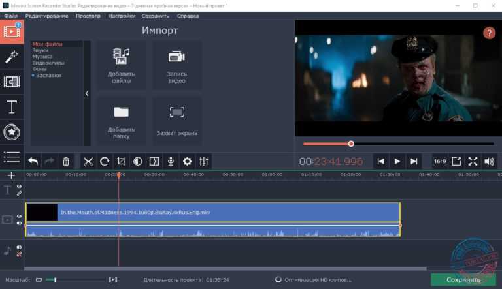
Task: Delete selected clip with trash icon
Action: pos(66,161)
